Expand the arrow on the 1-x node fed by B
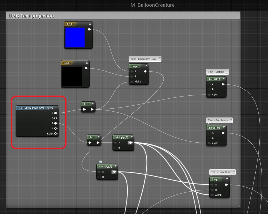This screenshot has height=214, width=268. [x=99, y=137]
